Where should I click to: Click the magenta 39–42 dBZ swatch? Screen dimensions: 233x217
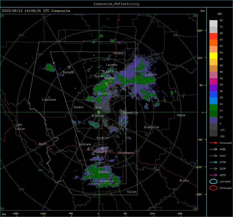[213, 82]
